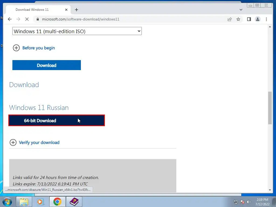Click Links valid for 24 hours text
Viewport: 276px width, 207px height.
[56, 177]
